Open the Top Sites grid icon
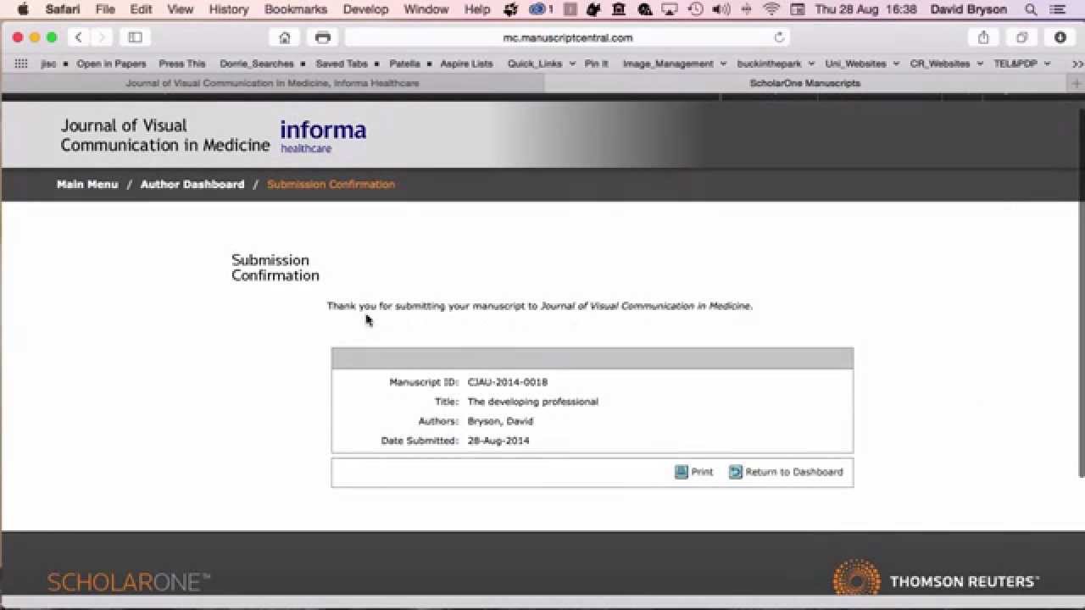This screenshot has height=610, width=1085. pyautogui.click(x=21, y=64)
